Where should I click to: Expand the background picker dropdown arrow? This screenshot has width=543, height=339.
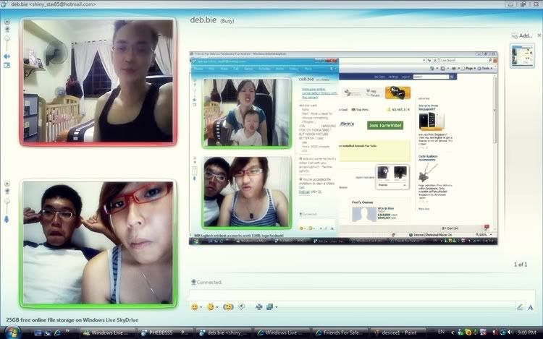coord(276,307)
